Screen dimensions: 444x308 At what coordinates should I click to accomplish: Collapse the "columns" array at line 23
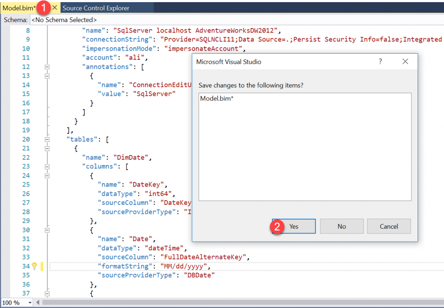click(x=47, y=166)
